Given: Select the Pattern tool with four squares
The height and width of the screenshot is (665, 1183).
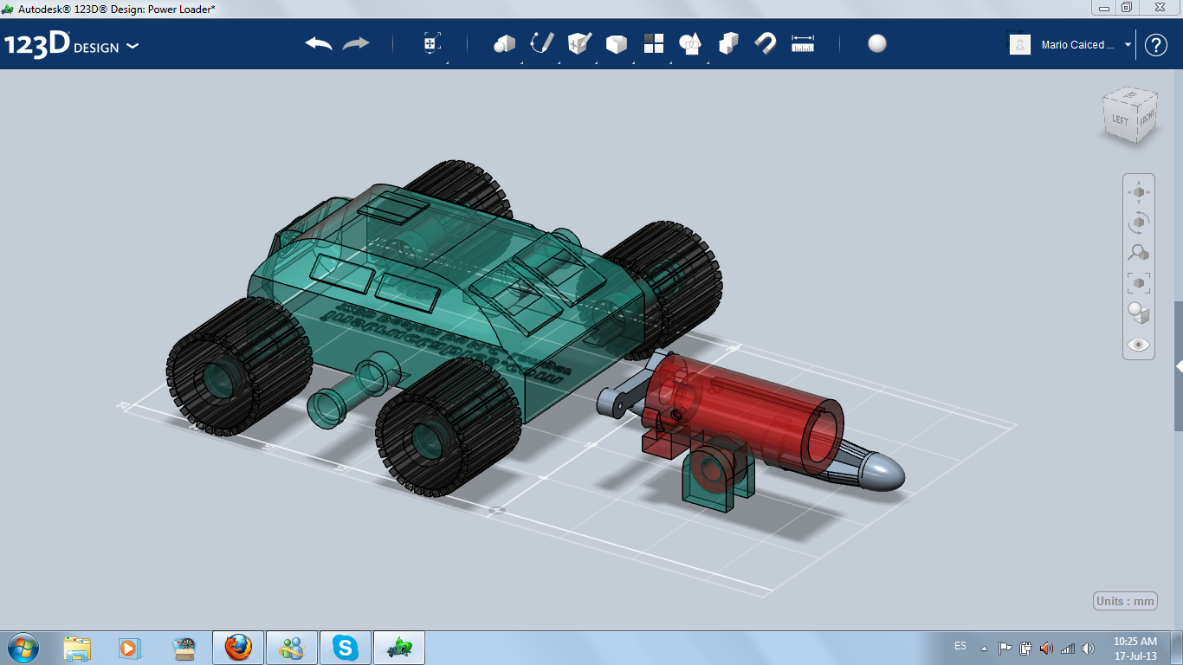Looking at the screenshot, I should click(654, 43).
